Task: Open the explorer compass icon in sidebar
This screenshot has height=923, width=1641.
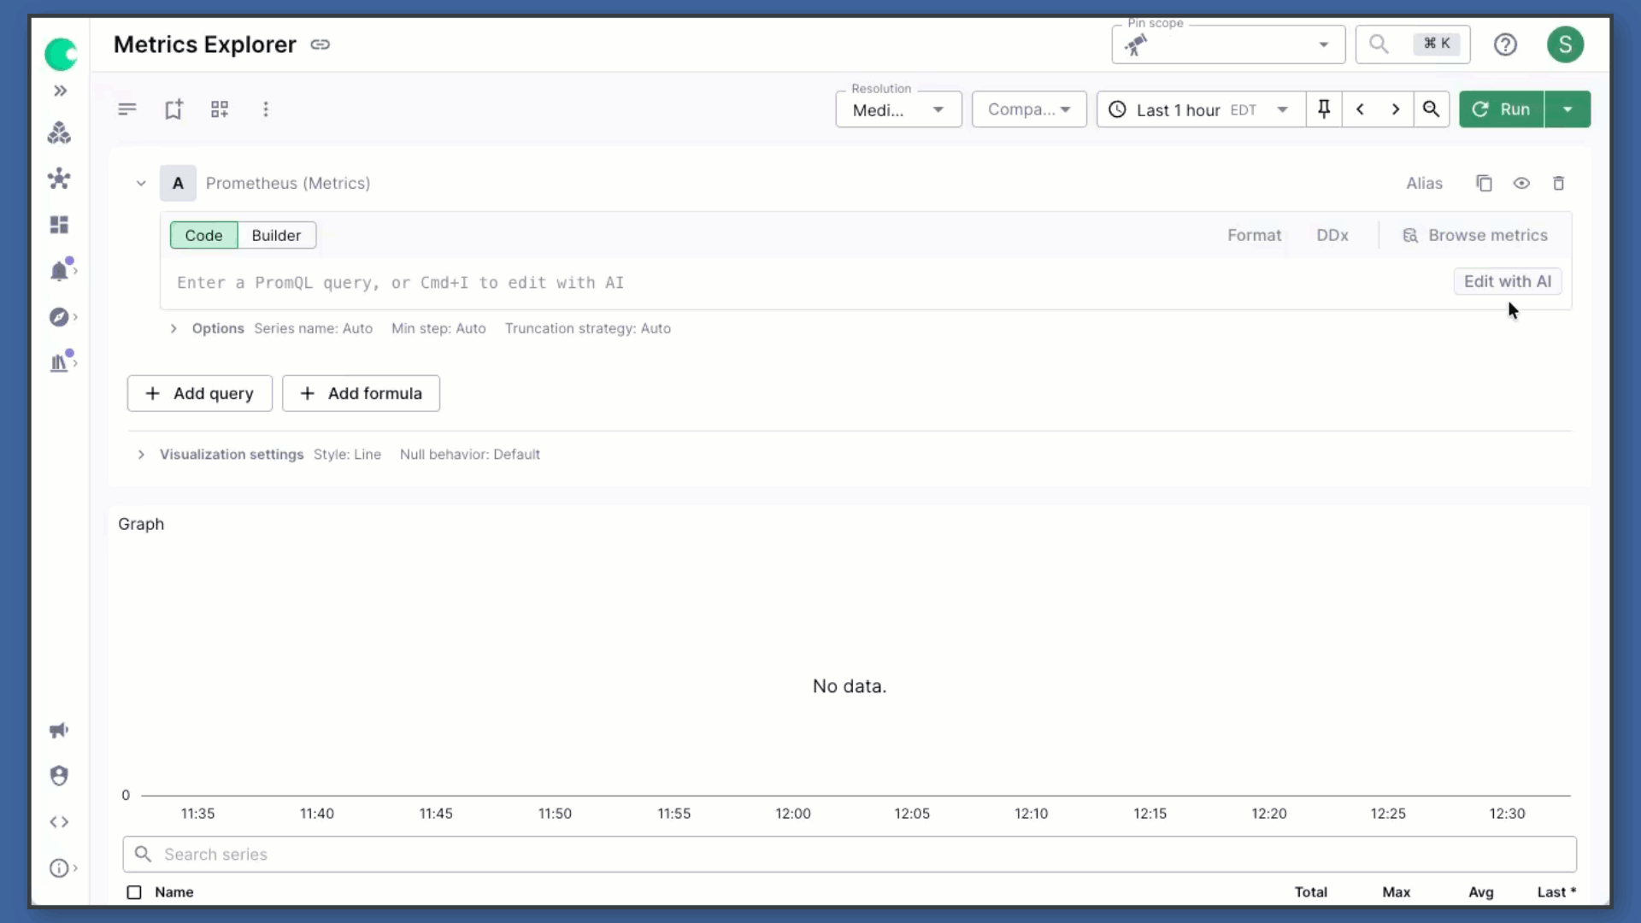Action: coord(59,317)
